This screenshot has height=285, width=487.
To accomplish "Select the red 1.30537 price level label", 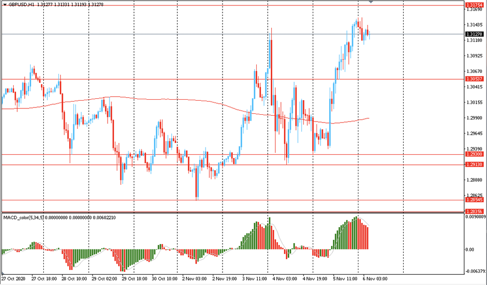I will 474,79.
